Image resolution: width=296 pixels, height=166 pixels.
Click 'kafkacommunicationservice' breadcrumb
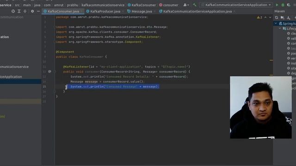click(103, 5)
